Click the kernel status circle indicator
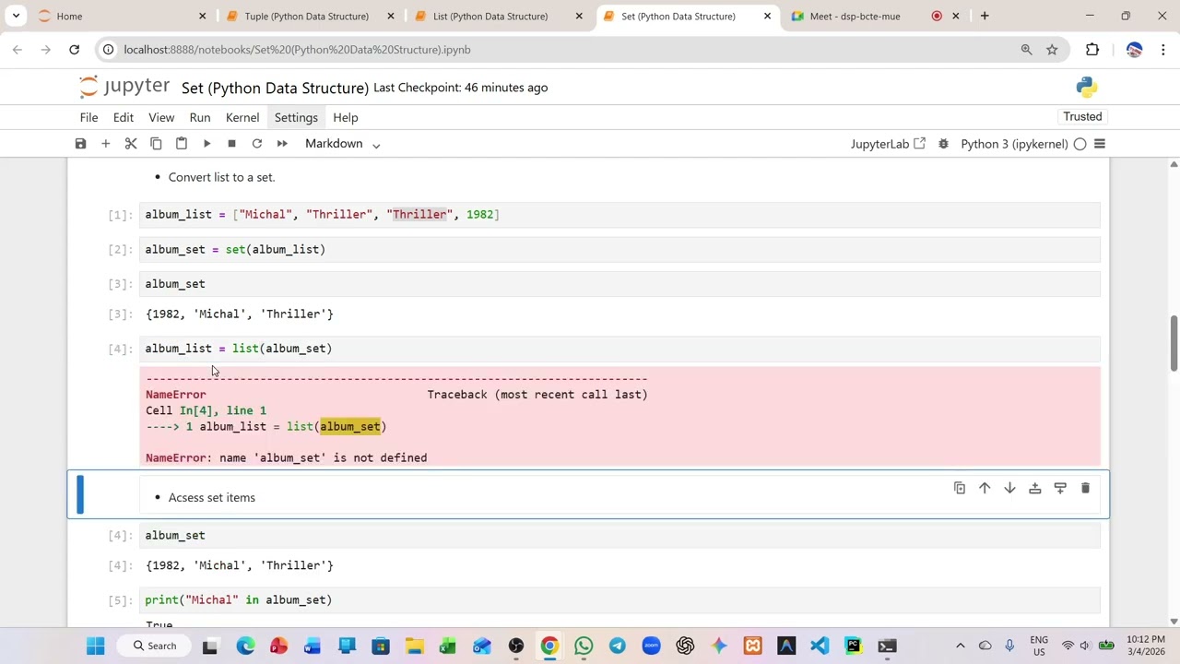This screenshot has width=1180, height=664. [1080, 144]
